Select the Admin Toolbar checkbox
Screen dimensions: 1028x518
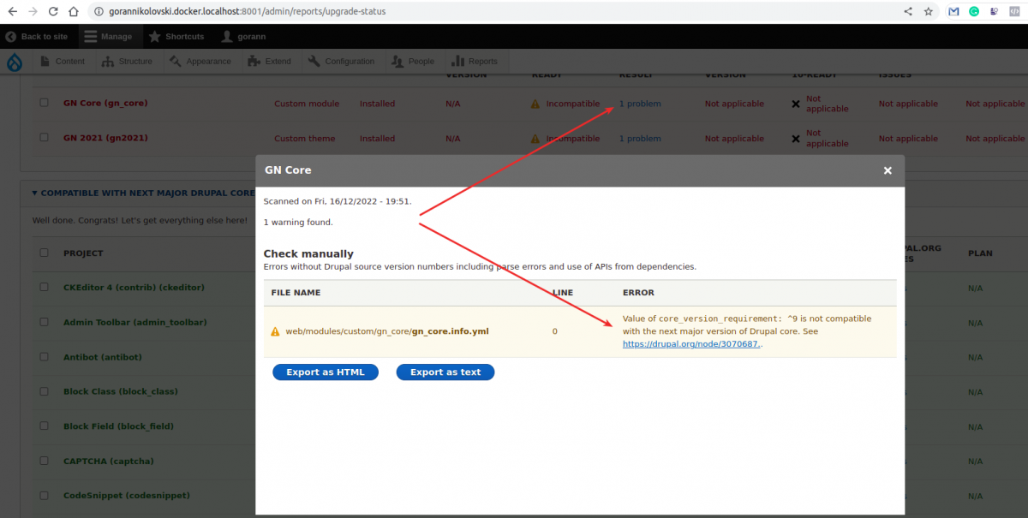click(x=45, y=322)
